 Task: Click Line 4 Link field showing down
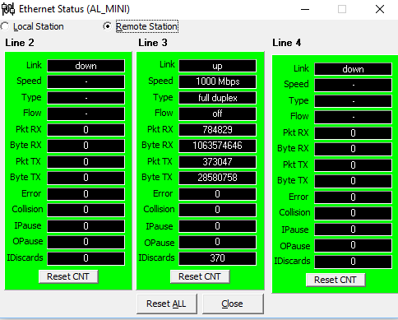[354, 69]
